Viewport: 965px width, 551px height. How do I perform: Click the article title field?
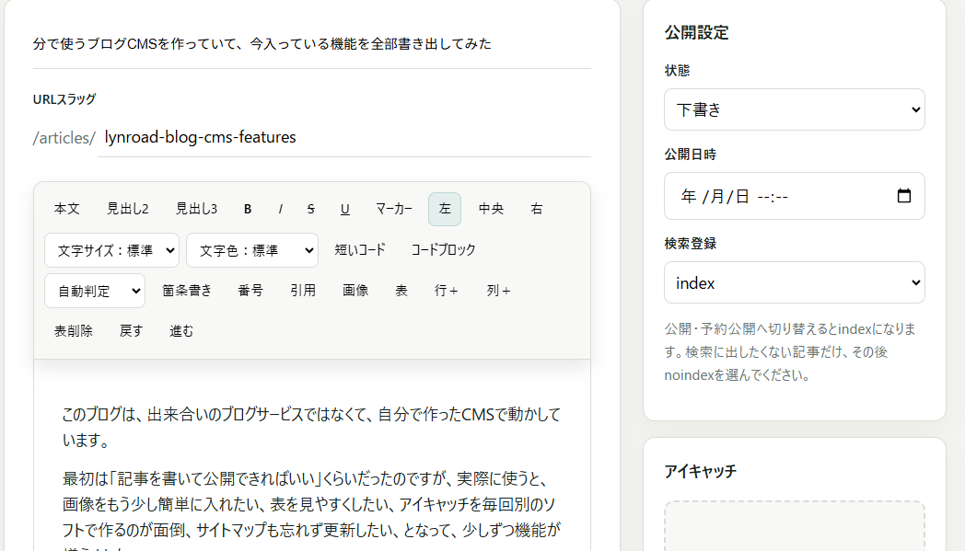(312, 44)
